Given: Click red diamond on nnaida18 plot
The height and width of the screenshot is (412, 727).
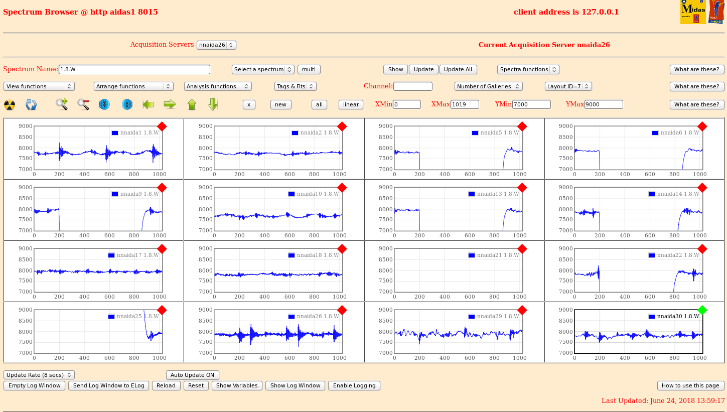Looking at the screenshot, I should (342, 249).
